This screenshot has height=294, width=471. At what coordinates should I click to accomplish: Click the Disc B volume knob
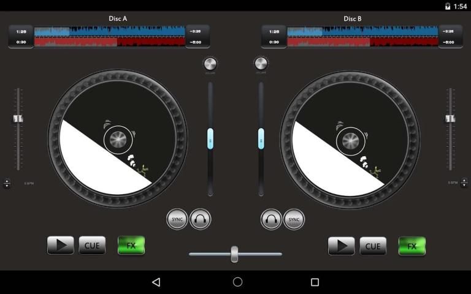[x=261, y=64]
